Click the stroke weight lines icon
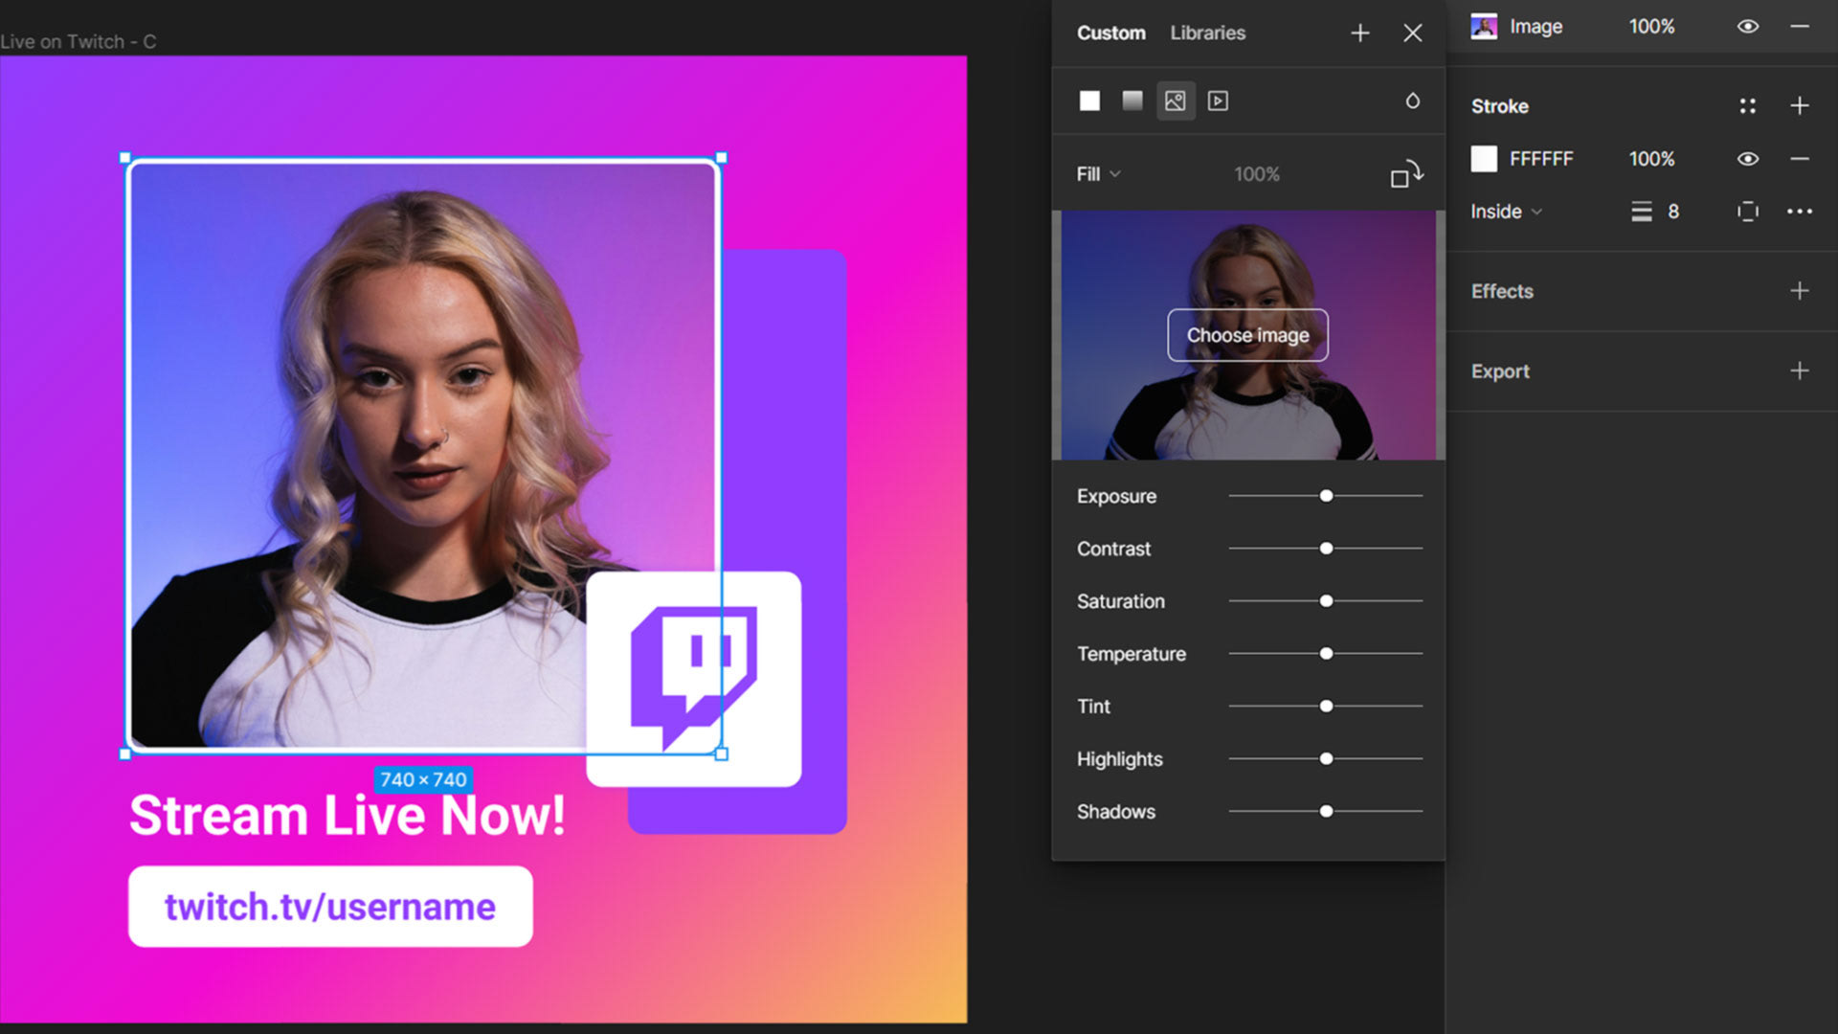The height and width of the screenshot is (1034, 1838). point(1642,212)
